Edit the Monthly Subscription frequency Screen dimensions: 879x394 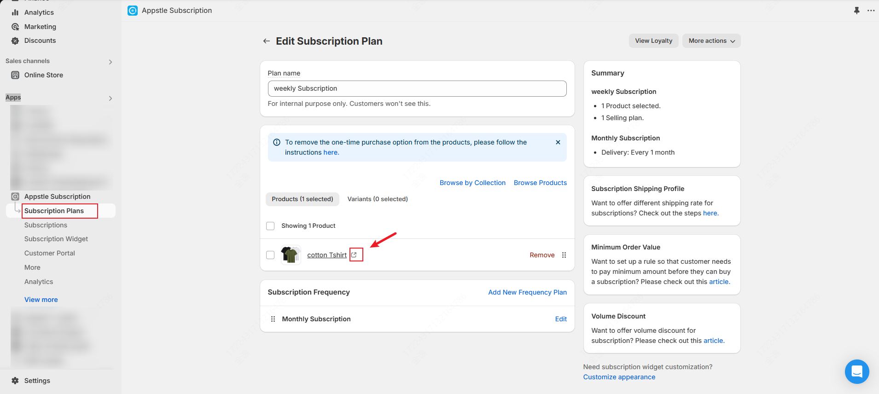pyautogui.click(x=561, y=319)
